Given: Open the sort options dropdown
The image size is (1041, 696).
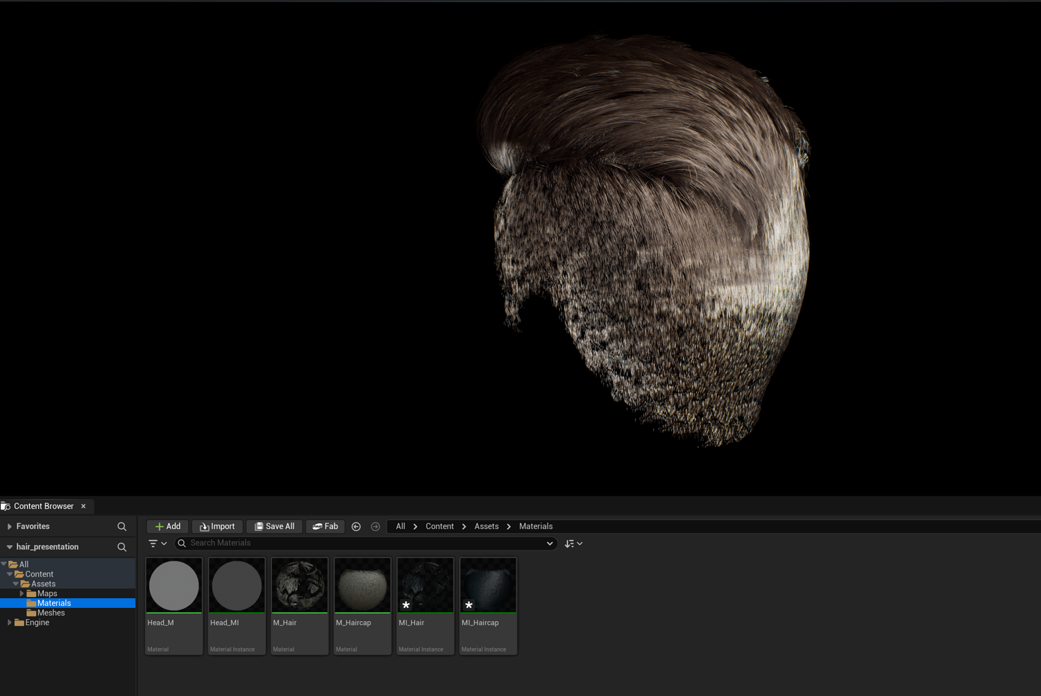Looking at the screenshot, I should click(573, 544).
